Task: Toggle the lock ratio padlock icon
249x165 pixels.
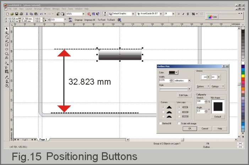Action: 45,20
